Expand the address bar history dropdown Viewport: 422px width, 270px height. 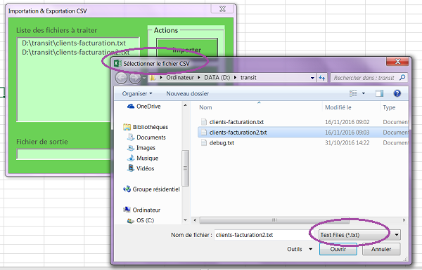(x=312, y=78)
